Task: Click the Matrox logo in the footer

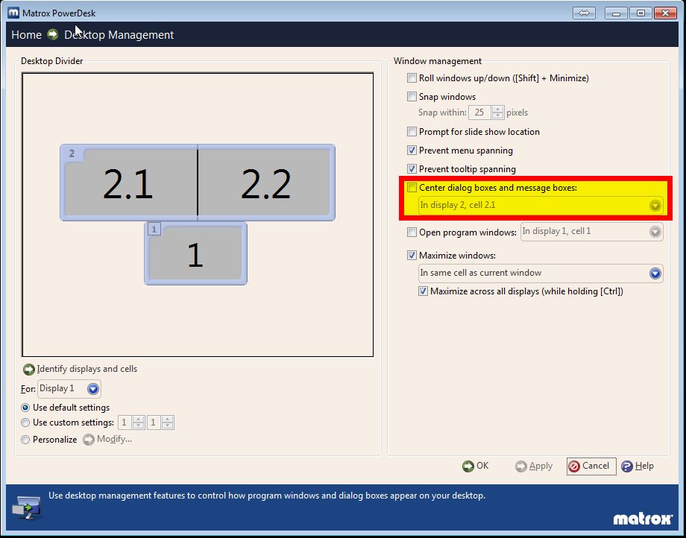Action: click(x=643, y=519)
